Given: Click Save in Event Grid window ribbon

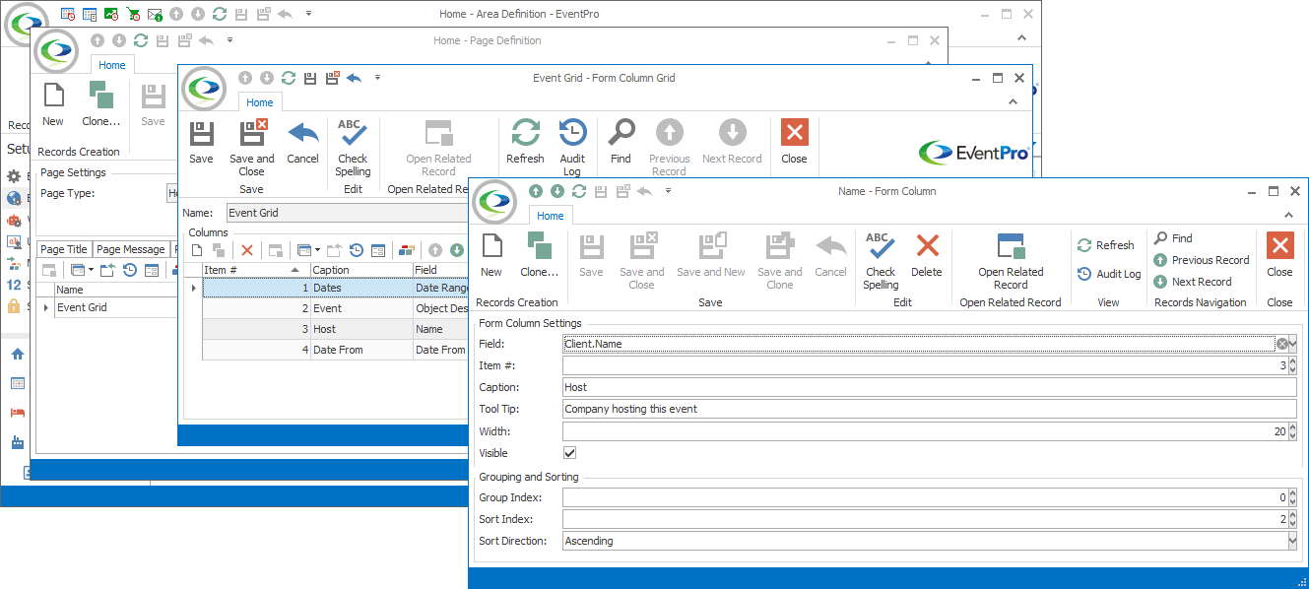Looking at the screenshot, I should coord(201,142).
